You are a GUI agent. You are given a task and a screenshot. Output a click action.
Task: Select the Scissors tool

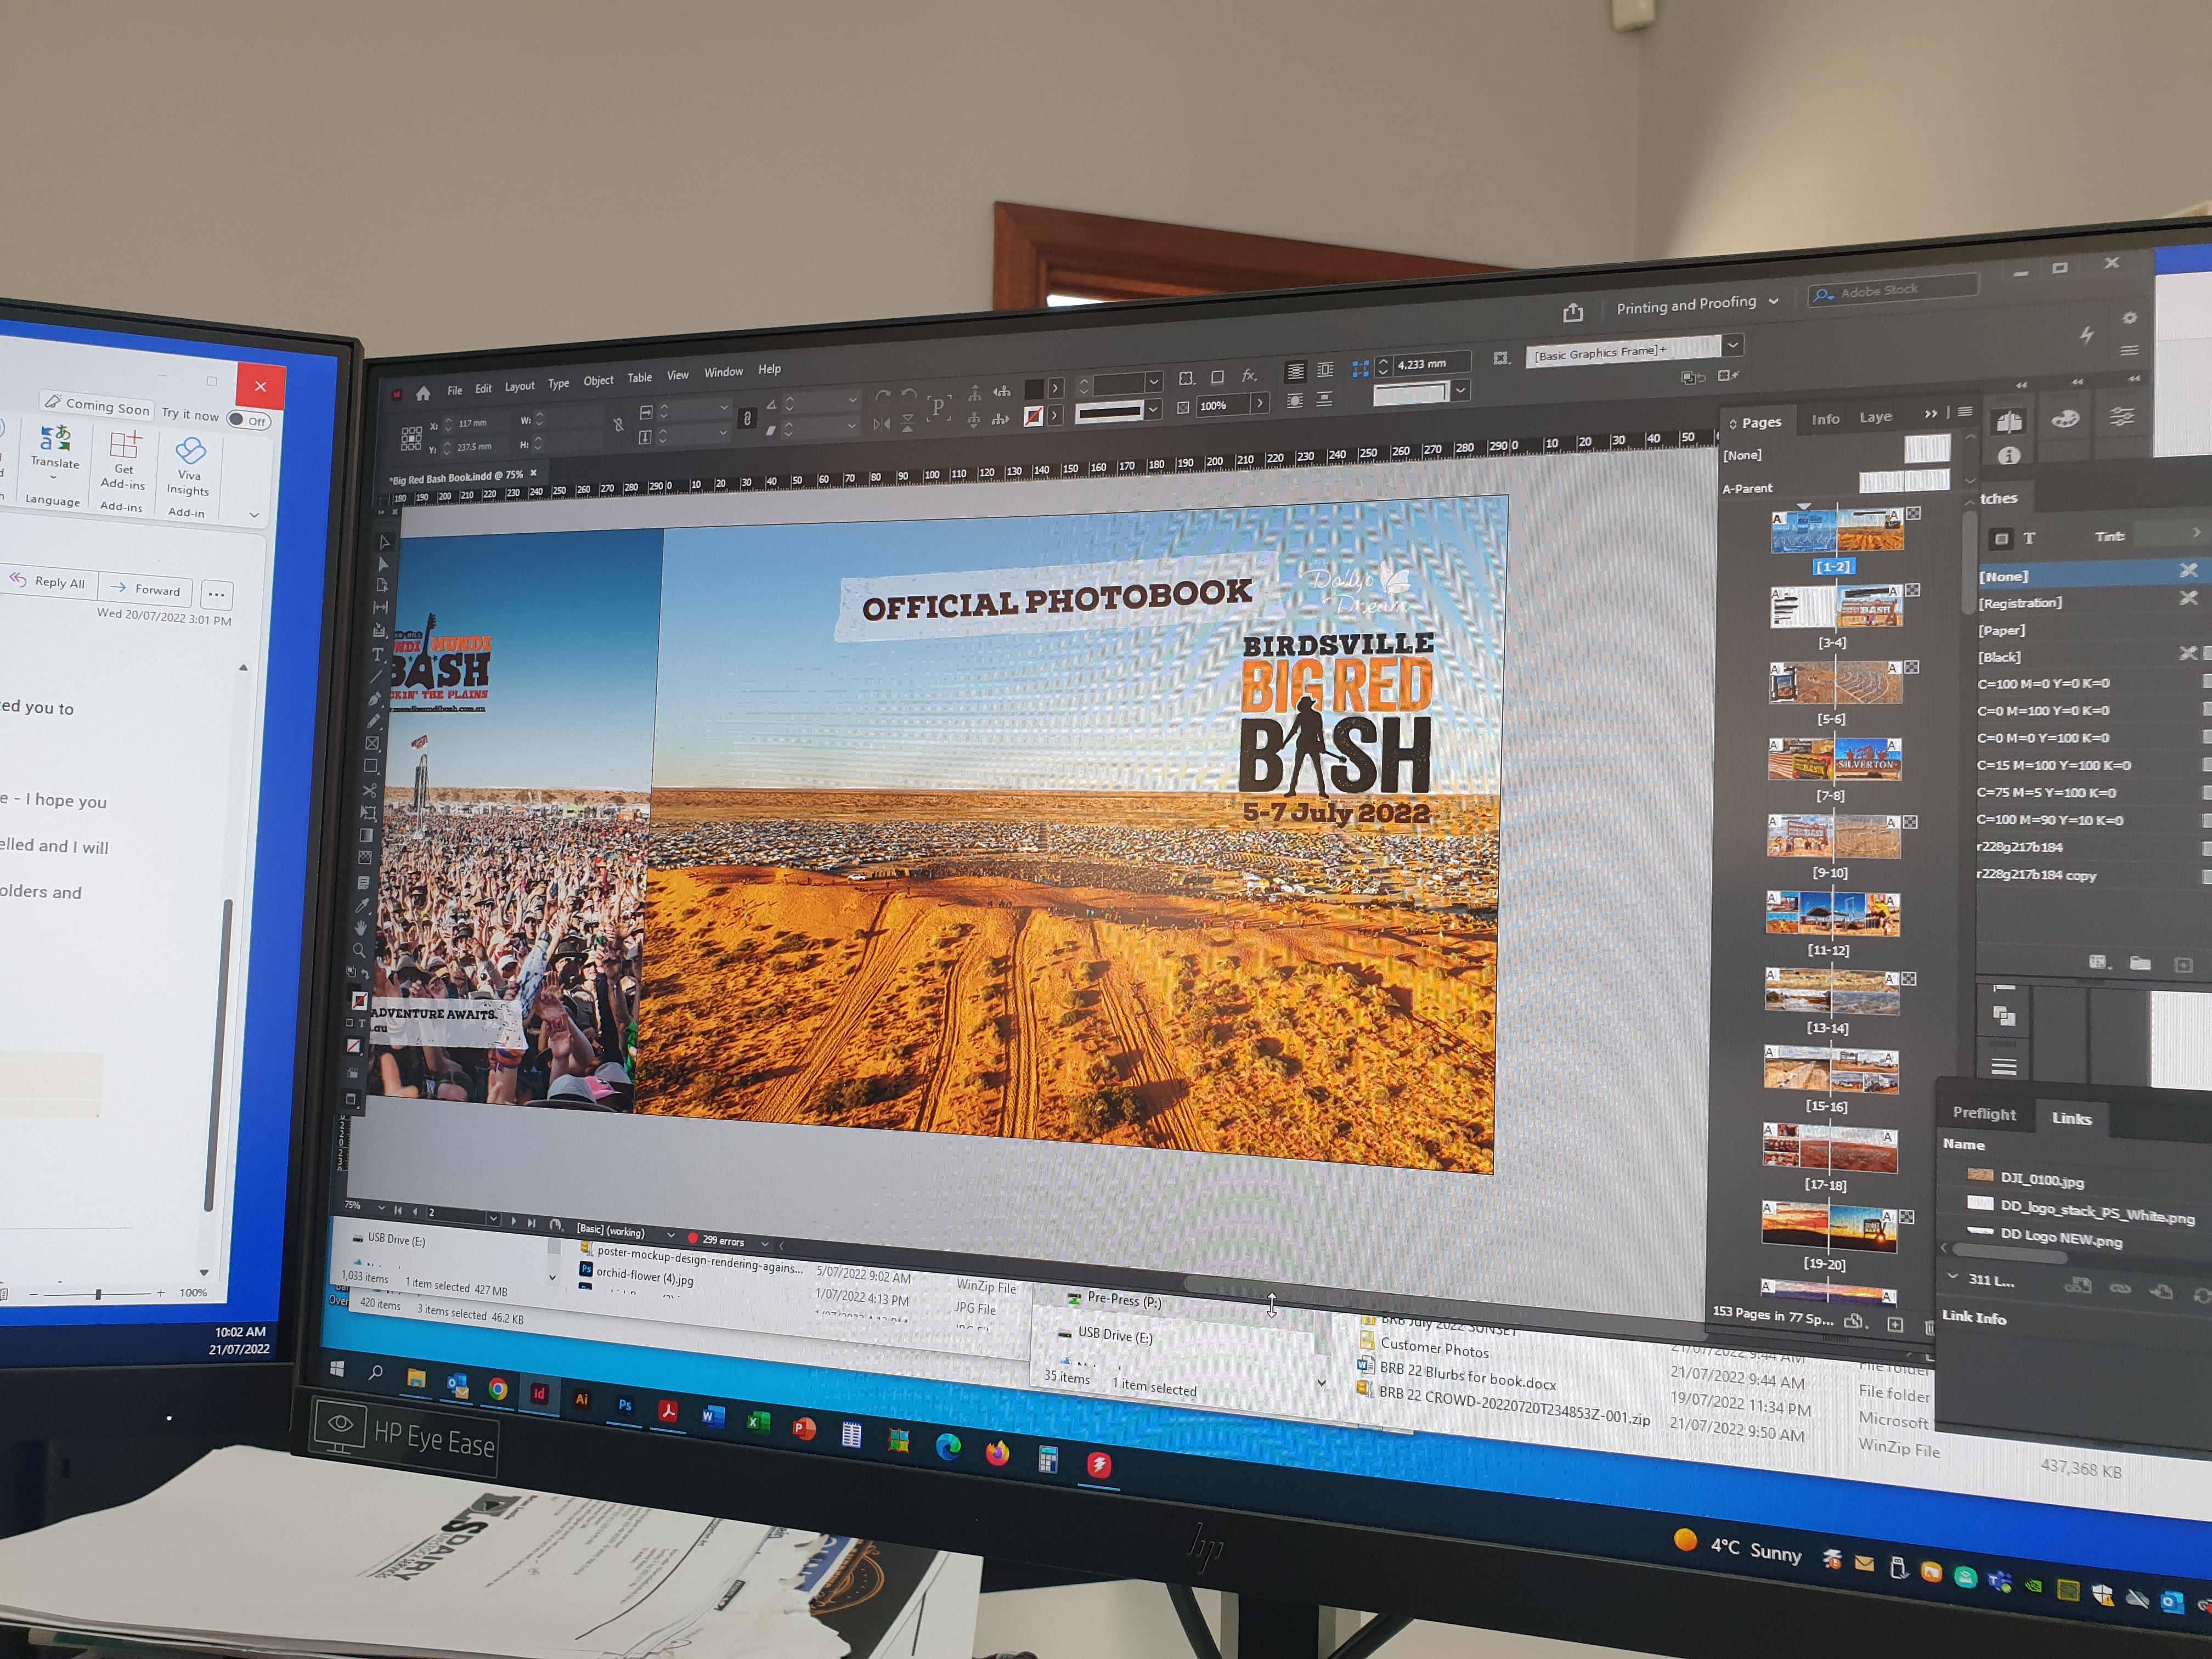(370, 790)
